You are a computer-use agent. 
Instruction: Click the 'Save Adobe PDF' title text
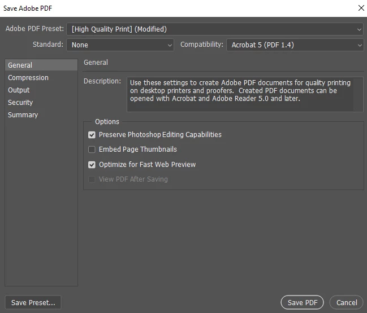28,8
